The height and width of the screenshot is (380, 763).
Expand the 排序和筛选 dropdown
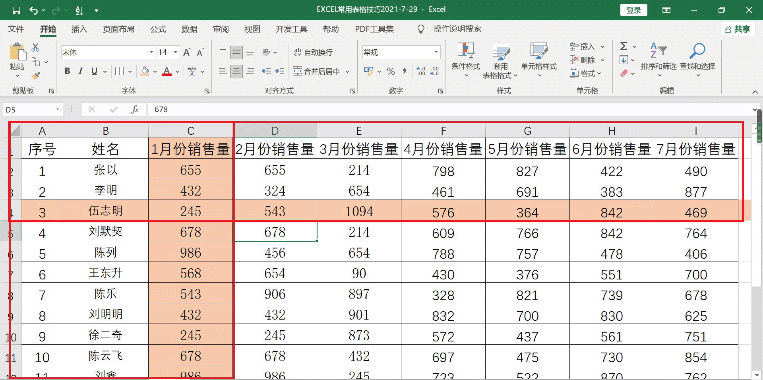point(659,76)
